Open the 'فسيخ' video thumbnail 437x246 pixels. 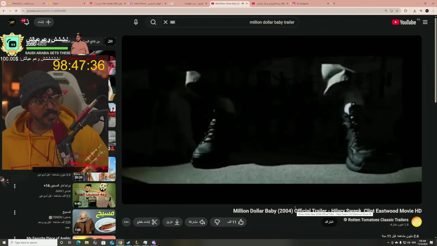94,221
